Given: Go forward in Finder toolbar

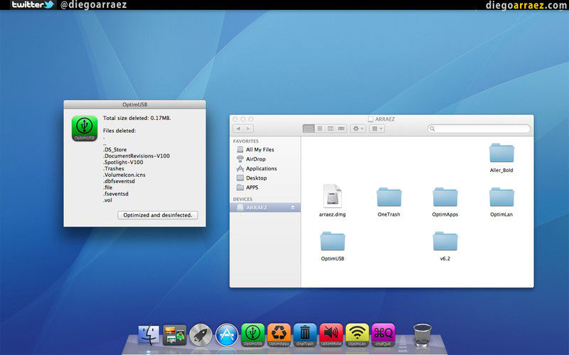Looking at the screenshot, I should [248, 129].
